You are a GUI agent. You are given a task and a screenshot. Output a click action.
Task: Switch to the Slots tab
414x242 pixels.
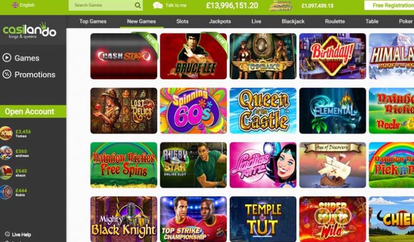[x=182, y=21]
